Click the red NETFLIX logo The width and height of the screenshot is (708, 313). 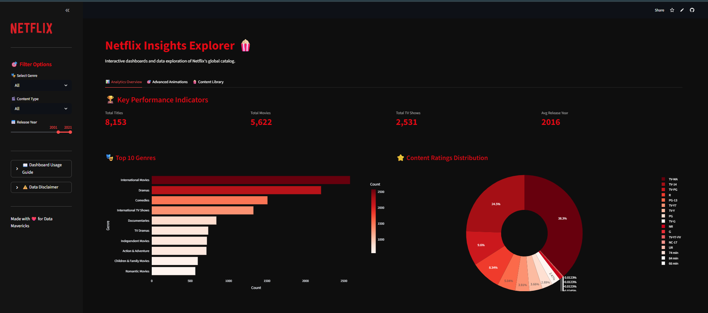pos(31,28)
